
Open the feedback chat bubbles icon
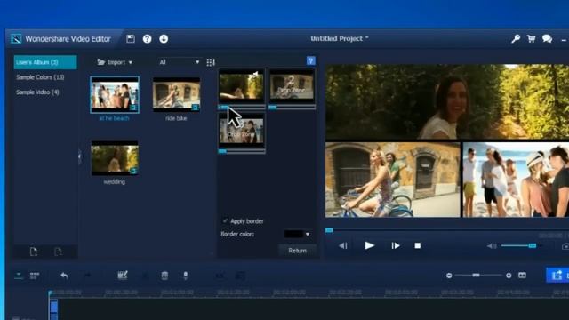tap(548, 38)
